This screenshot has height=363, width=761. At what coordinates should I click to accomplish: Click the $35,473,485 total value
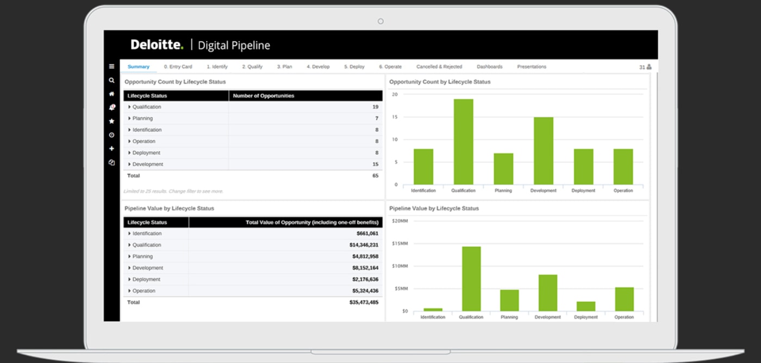tap(364, 302)
